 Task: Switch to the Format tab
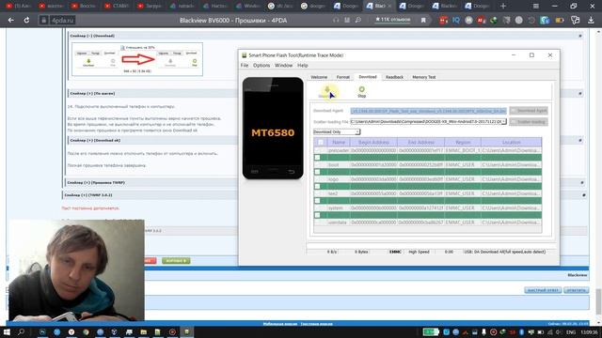tap(342, 77)
